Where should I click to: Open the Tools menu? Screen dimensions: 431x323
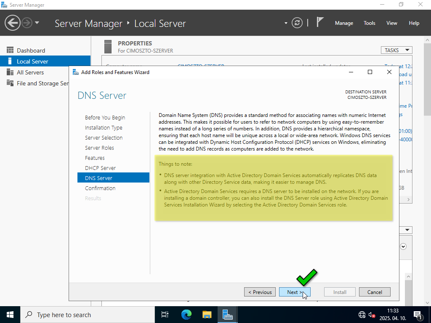(x=369, y=23)
